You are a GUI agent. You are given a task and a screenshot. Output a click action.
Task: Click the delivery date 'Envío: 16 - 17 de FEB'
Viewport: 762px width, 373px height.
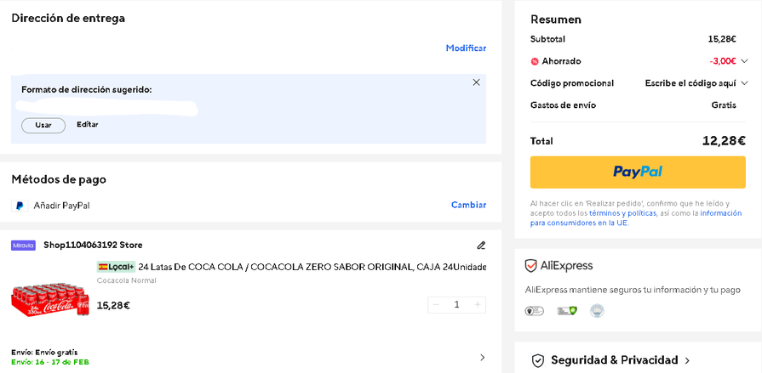point(50,362)
